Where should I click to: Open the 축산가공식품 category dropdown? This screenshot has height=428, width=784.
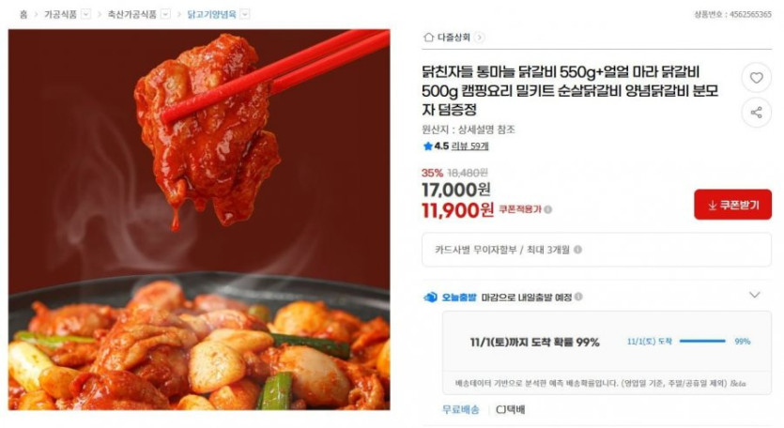(x=165, y=14)
